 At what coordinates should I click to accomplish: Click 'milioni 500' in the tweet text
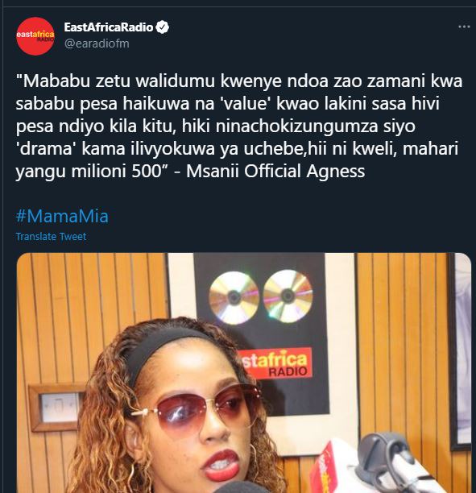[116, 172]
